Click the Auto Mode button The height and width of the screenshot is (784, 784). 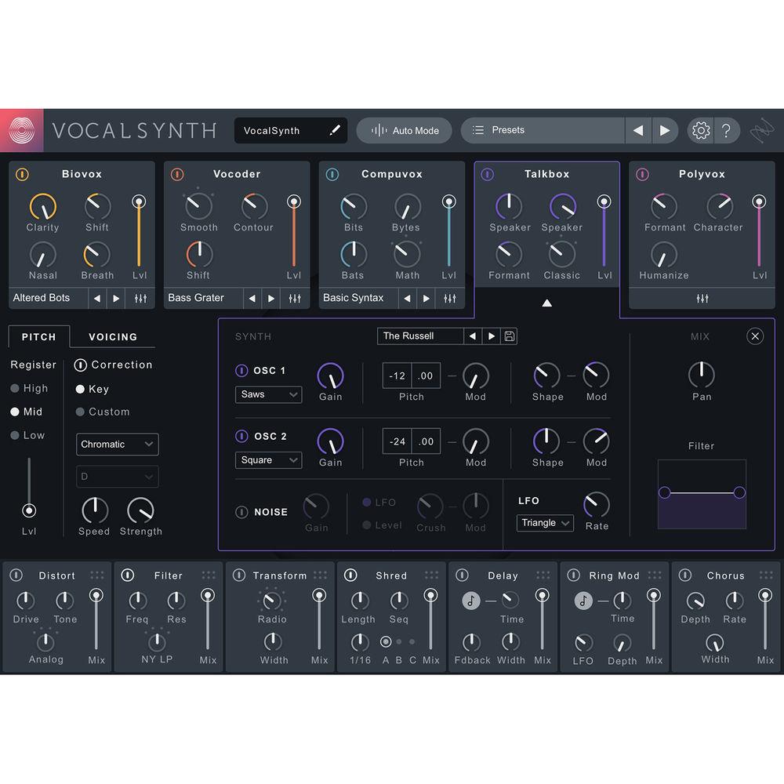tap(404, 130)
